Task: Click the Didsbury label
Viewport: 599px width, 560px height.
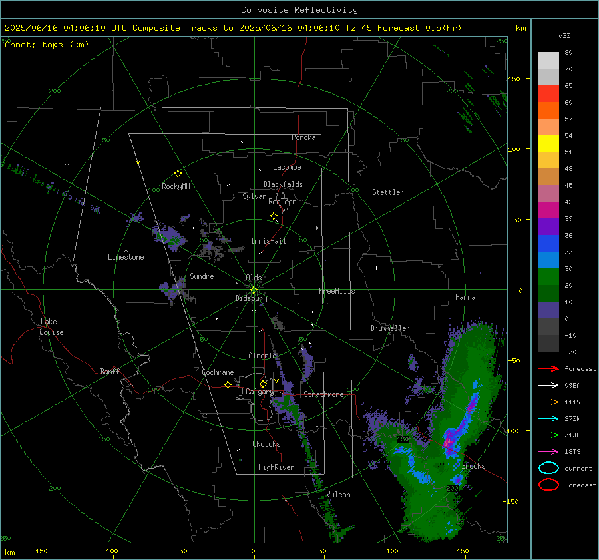Action: click(x=251, y=298)
